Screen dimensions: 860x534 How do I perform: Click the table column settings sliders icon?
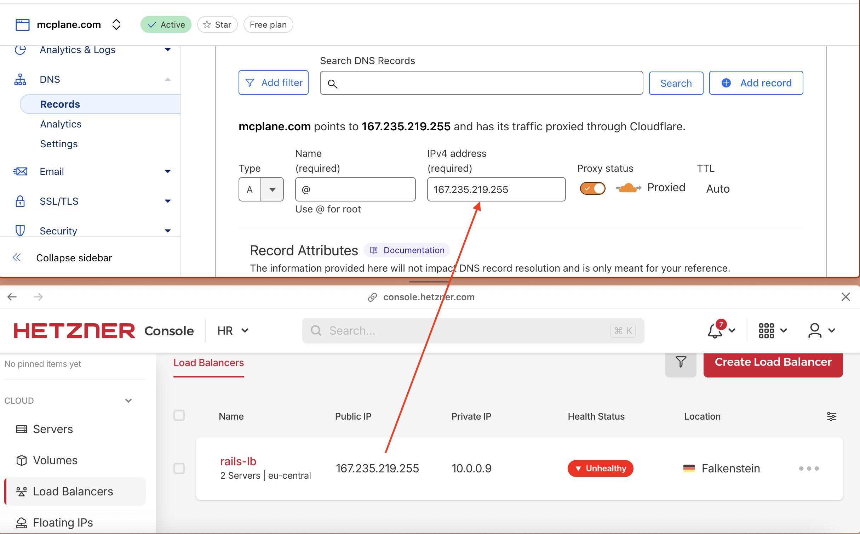point(831,416)
